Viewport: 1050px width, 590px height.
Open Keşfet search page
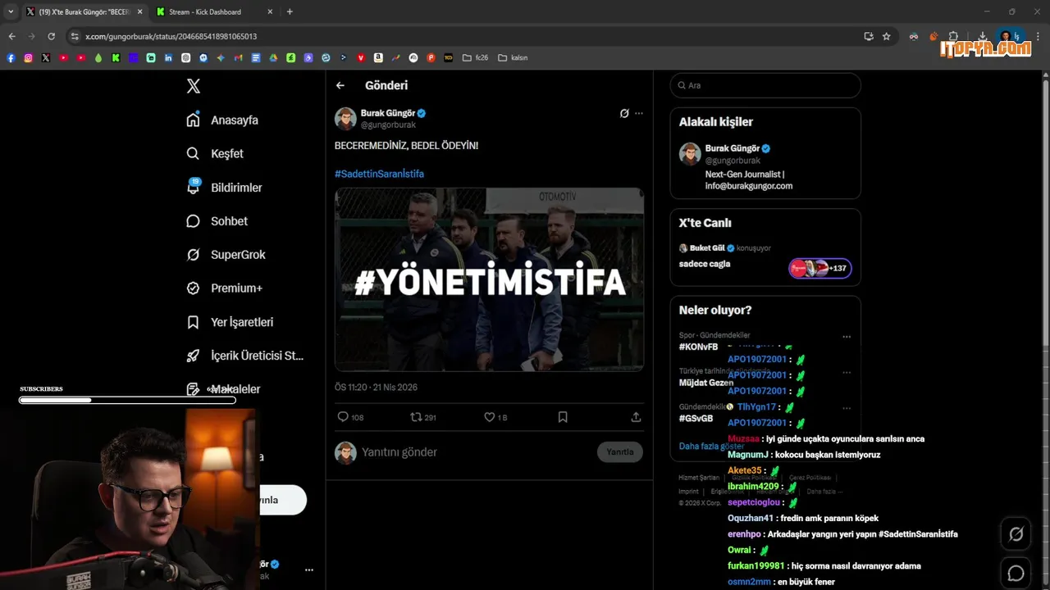click(x=215, y=154)
